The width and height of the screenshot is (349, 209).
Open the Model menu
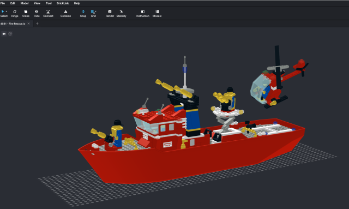click(25, 3)
